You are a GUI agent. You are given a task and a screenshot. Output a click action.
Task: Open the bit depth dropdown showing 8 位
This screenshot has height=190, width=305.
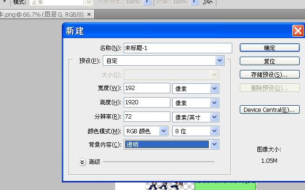tap(196, 131)
